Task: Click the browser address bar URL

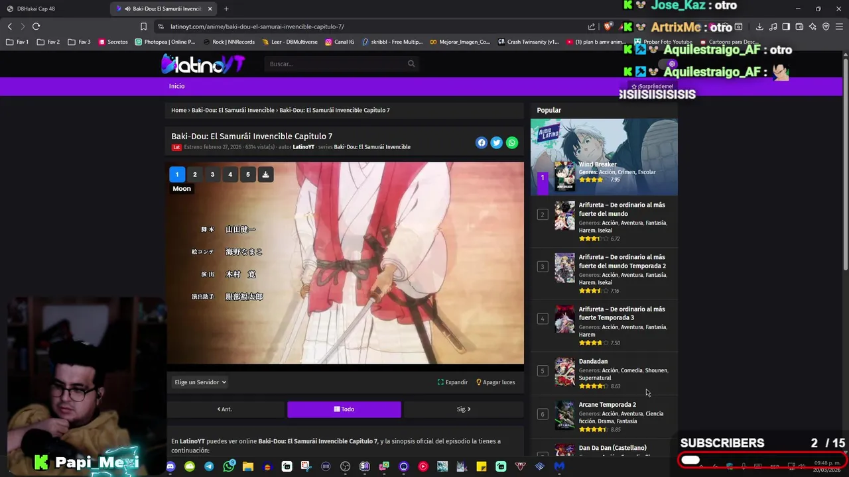Action: pos(257,26)
